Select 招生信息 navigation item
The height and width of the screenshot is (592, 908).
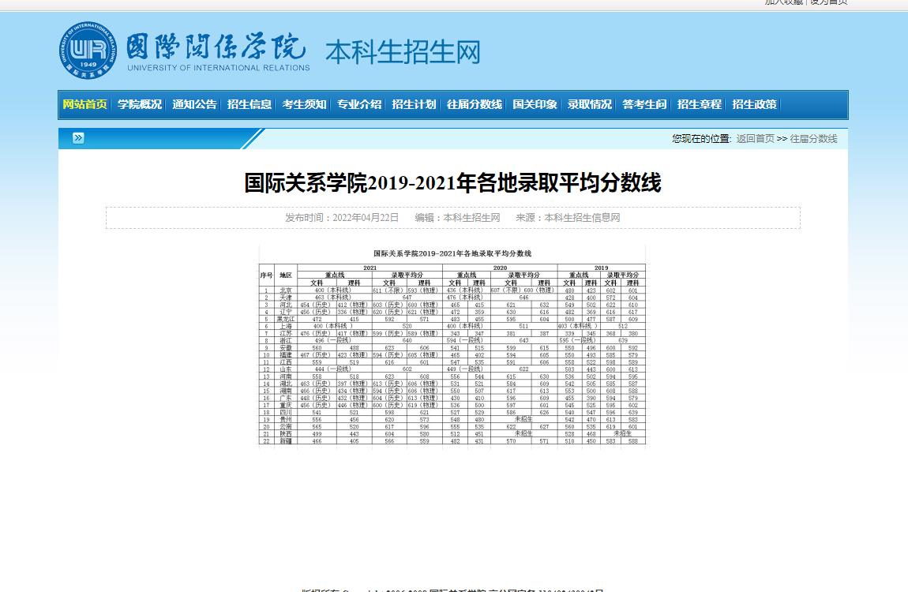pyautogui.click(x=250, y=105)
